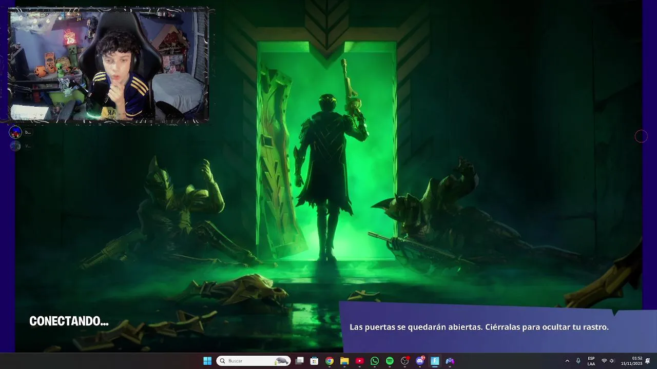Click the microphone tray icon
The height and width of the screenshot is (369, 657).
[578, 361]
